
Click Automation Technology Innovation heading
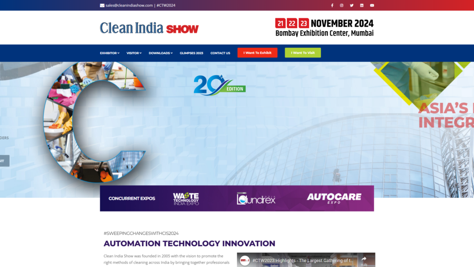coord(189,243)
